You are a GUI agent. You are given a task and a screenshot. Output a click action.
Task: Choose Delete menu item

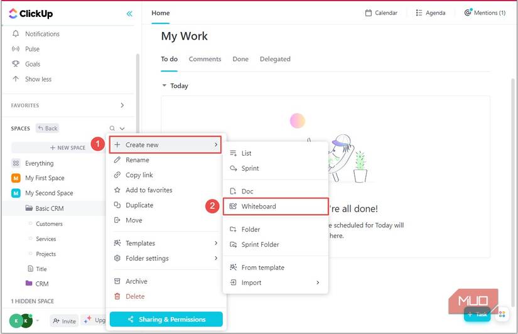pos(135,296)
